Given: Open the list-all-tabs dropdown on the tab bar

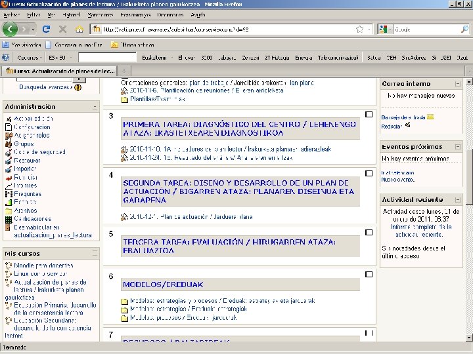Looking at the screenshot, I should pos(469,71).
